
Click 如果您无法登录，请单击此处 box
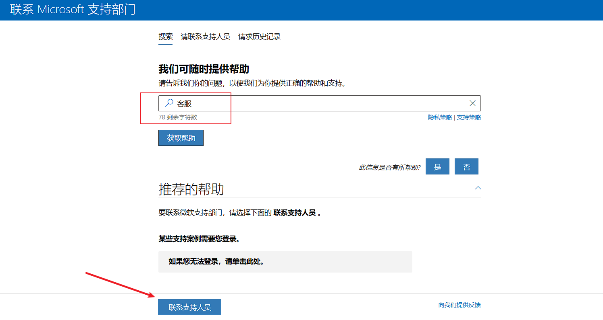285,262
